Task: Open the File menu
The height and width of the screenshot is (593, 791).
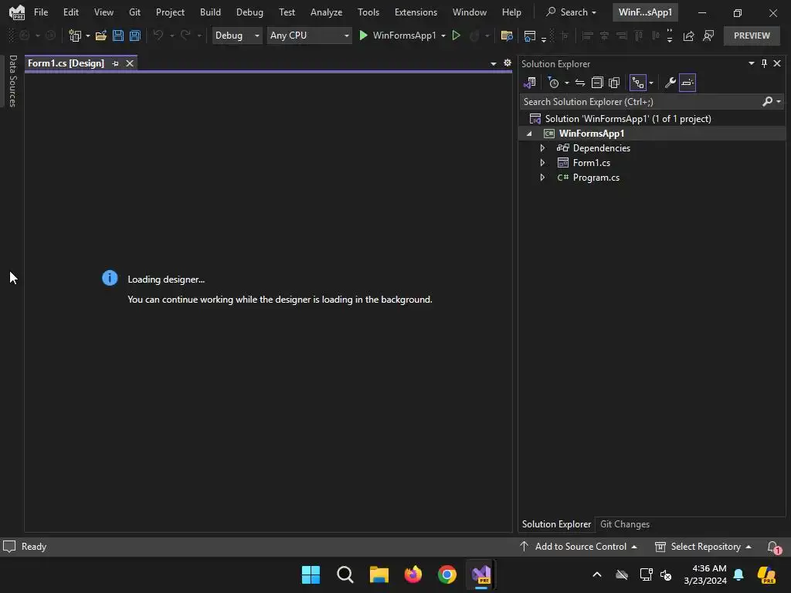Action: coord(41,12)
